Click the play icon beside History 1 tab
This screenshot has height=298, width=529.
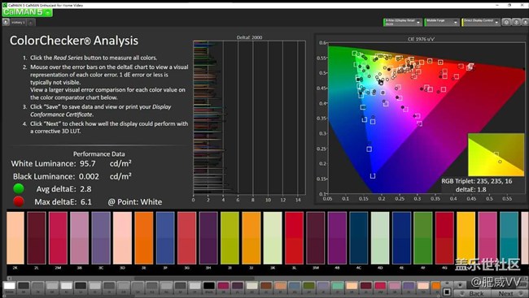[6, 22]
